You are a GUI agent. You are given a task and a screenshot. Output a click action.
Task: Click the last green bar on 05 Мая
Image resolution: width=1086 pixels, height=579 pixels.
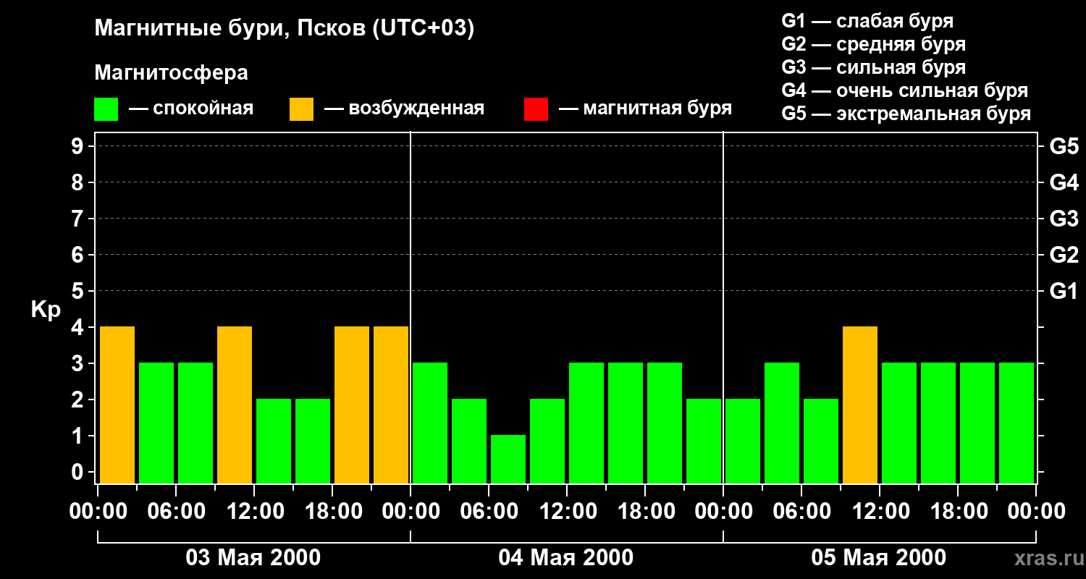pyautogui.click(x=1016, y=423)
